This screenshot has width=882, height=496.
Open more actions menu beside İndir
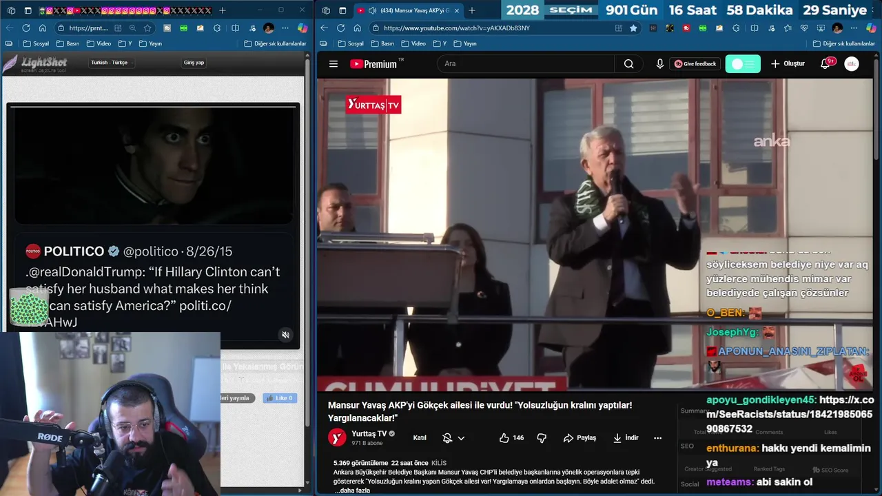coord(657,438)
